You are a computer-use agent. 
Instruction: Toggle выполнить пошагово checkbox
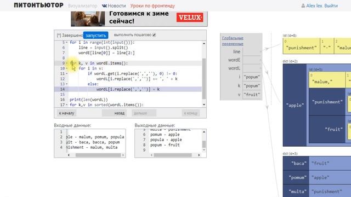pos(154,35)
